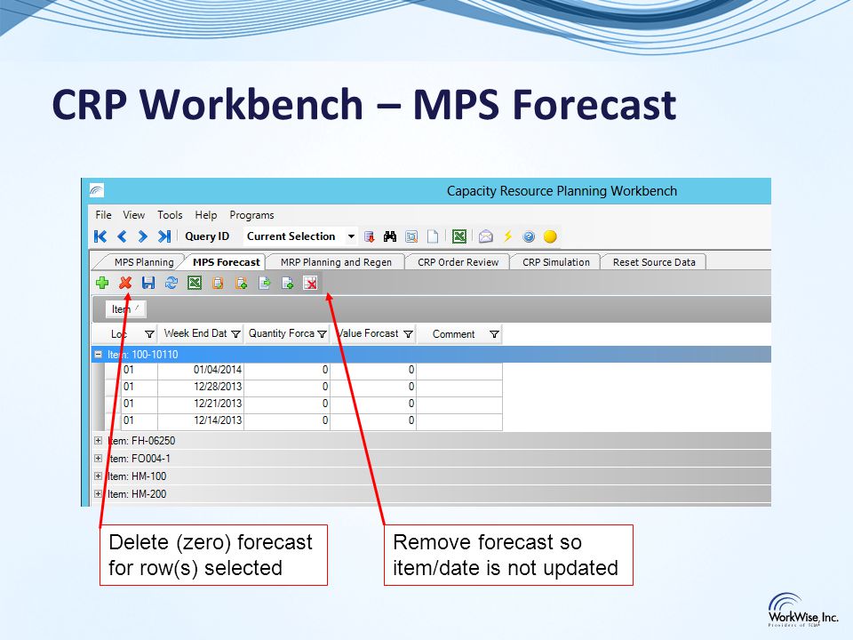Click Value Forecast cell for 12/21/2013
This screenshot has width=853, height=640.
pos(373,404)
